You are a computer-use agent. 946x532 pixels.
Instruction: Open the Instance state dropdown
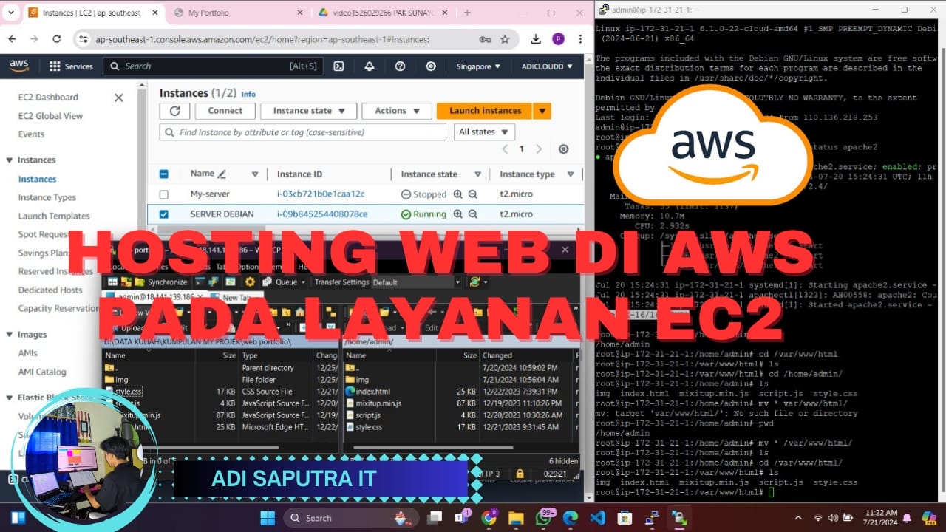pos(309,111)
